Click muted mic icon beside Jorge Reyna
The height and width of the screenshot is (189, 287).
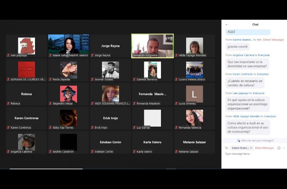click(92, 55)
